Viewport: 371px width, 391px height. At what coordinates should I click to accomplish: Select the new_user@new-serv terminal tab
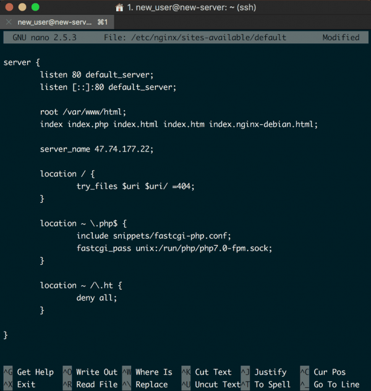click(58, 22)
